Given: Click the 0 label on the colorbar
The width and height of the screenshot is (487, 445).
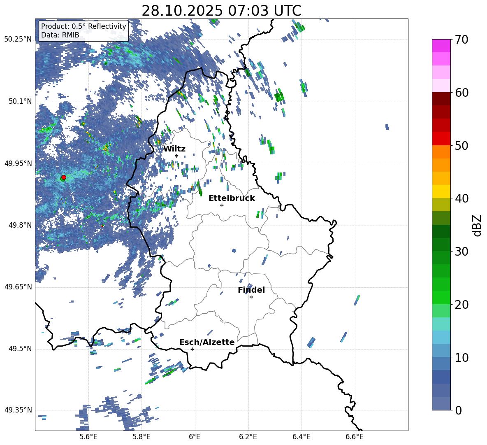Looking at the screenshot, I should [x=458, y=410].
